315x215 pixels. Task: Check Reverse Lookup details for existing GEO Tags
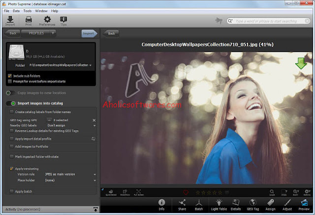click(12, 131)
